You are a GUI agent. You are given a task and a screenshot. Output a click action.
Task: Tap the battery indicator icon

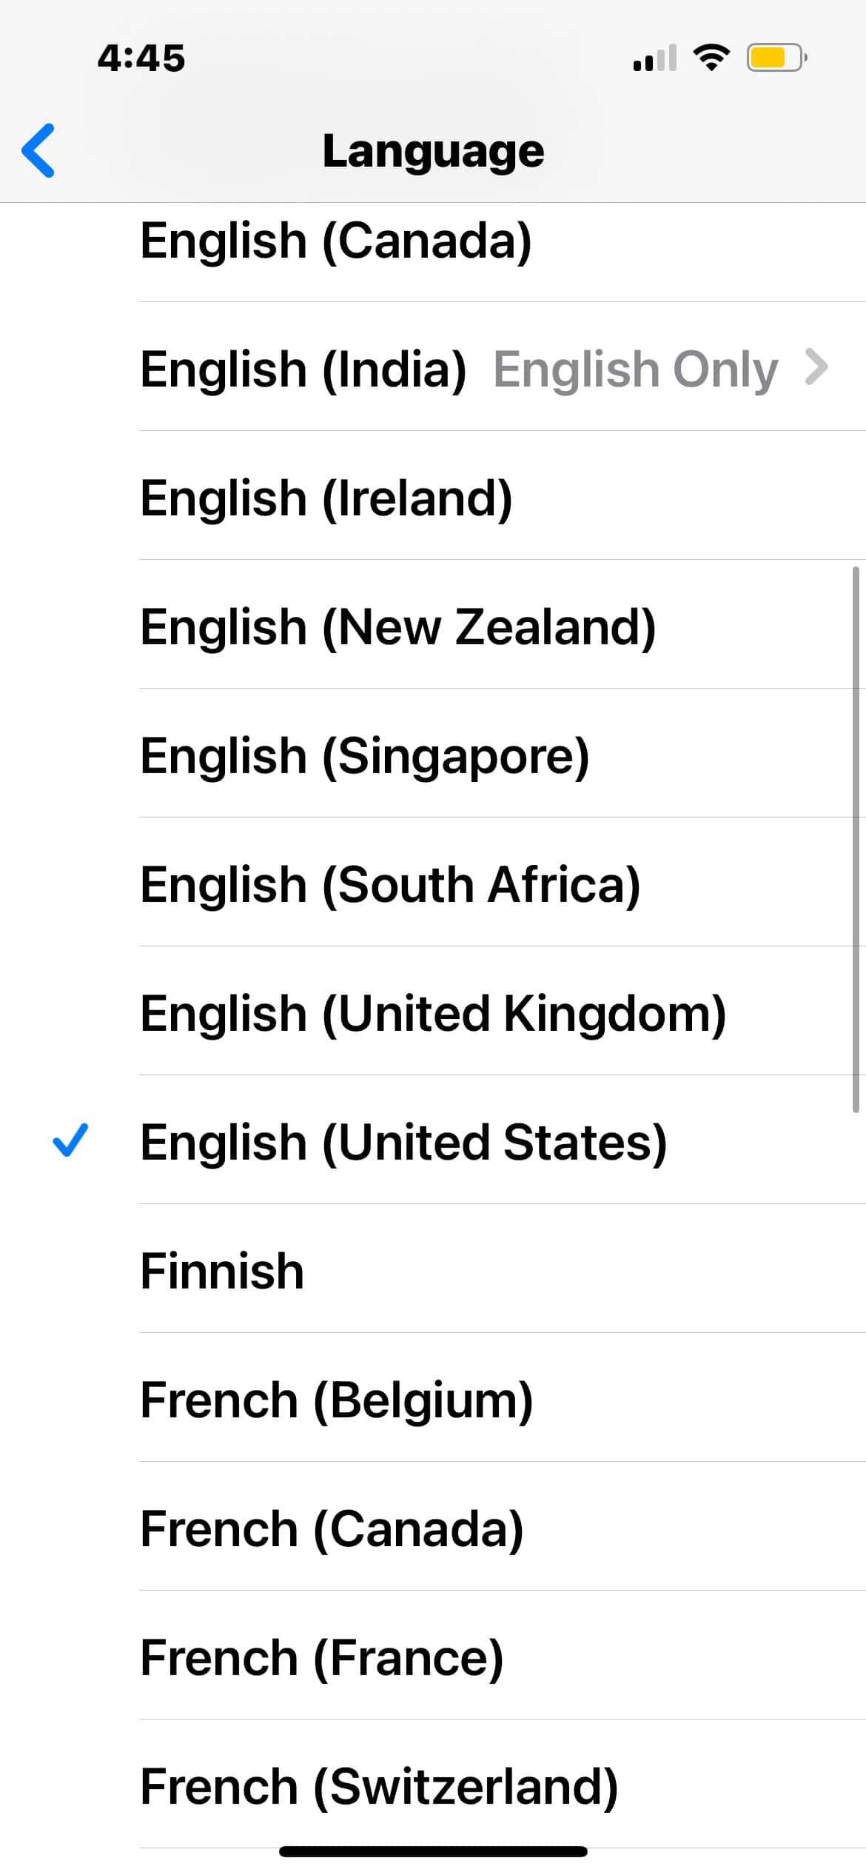(776, 57)
